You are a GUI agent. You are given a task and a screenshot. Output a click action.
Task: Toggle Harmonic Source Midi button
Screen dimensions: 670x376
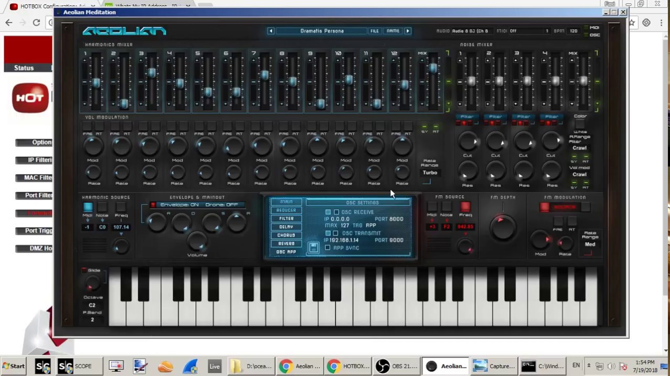[x=87, y=208]
